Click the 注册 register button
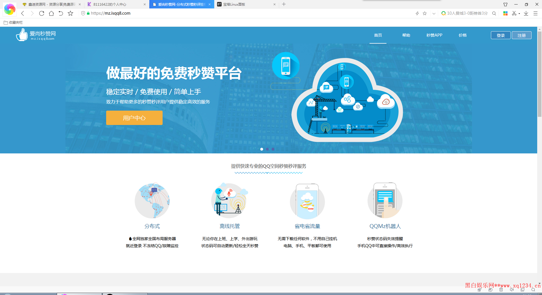This screenshot has height=295, width=542. (521, 35)
